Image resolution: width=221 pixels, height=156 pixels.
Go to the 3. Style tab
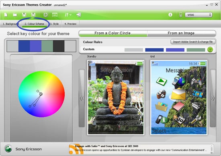click(x=54, y=24)
